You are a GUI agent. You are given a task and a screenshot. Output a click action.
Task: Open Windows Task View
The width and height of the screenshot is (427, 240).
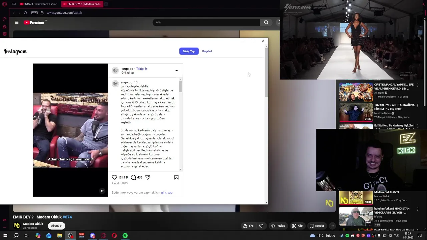(27, 236)
